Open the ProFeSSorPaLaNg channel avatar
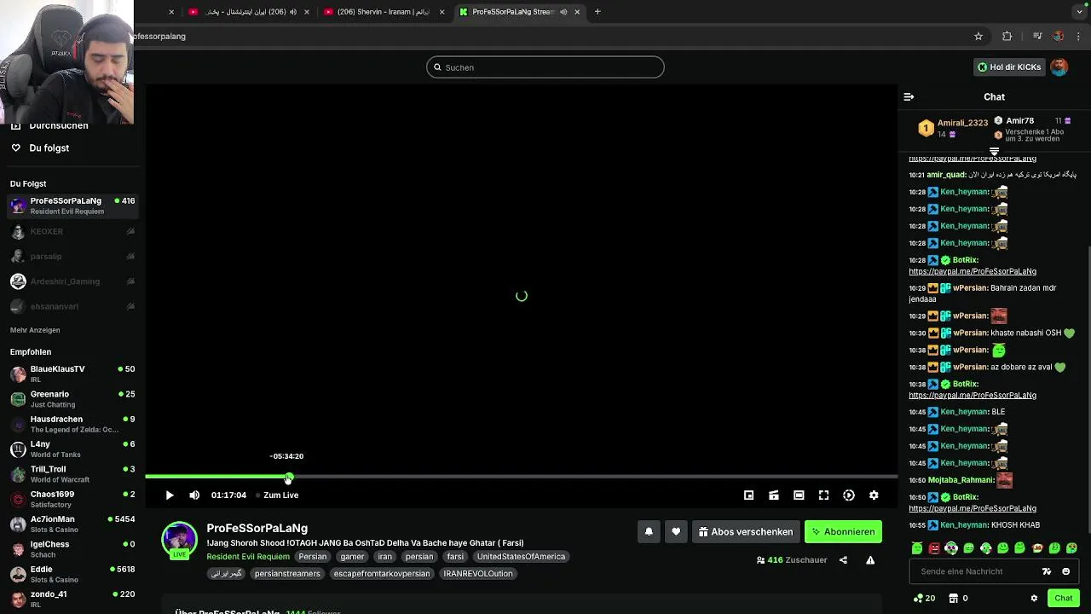1091x614 pixels. pos(179,540)
